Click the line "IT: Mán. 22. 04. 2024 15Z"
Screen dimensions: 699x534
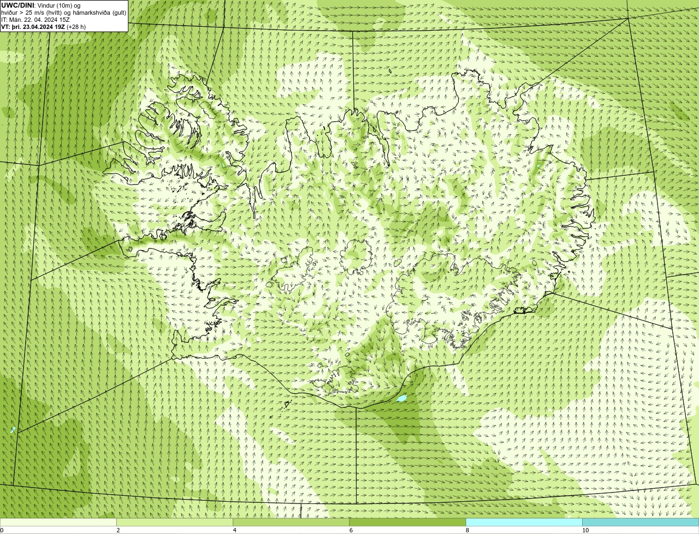[x=35, y=19]
